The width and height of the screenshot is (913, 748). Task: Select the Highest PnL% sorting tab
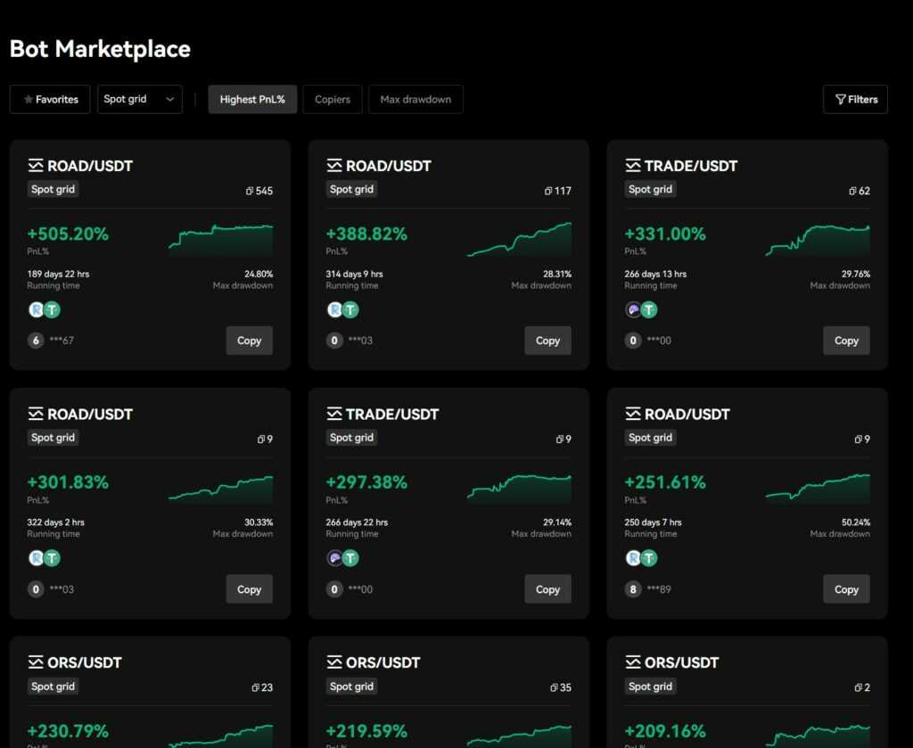252,99
